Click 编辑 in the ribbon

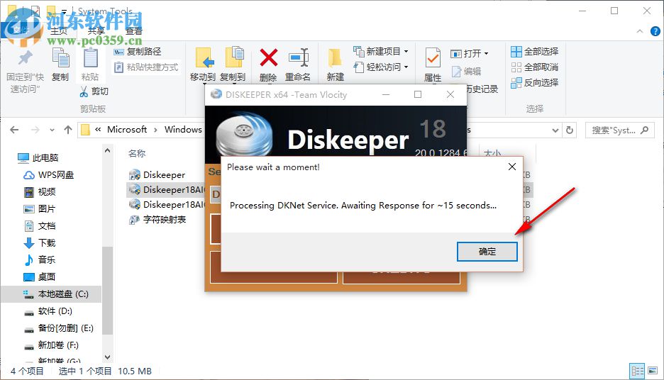tap(466, 72)
